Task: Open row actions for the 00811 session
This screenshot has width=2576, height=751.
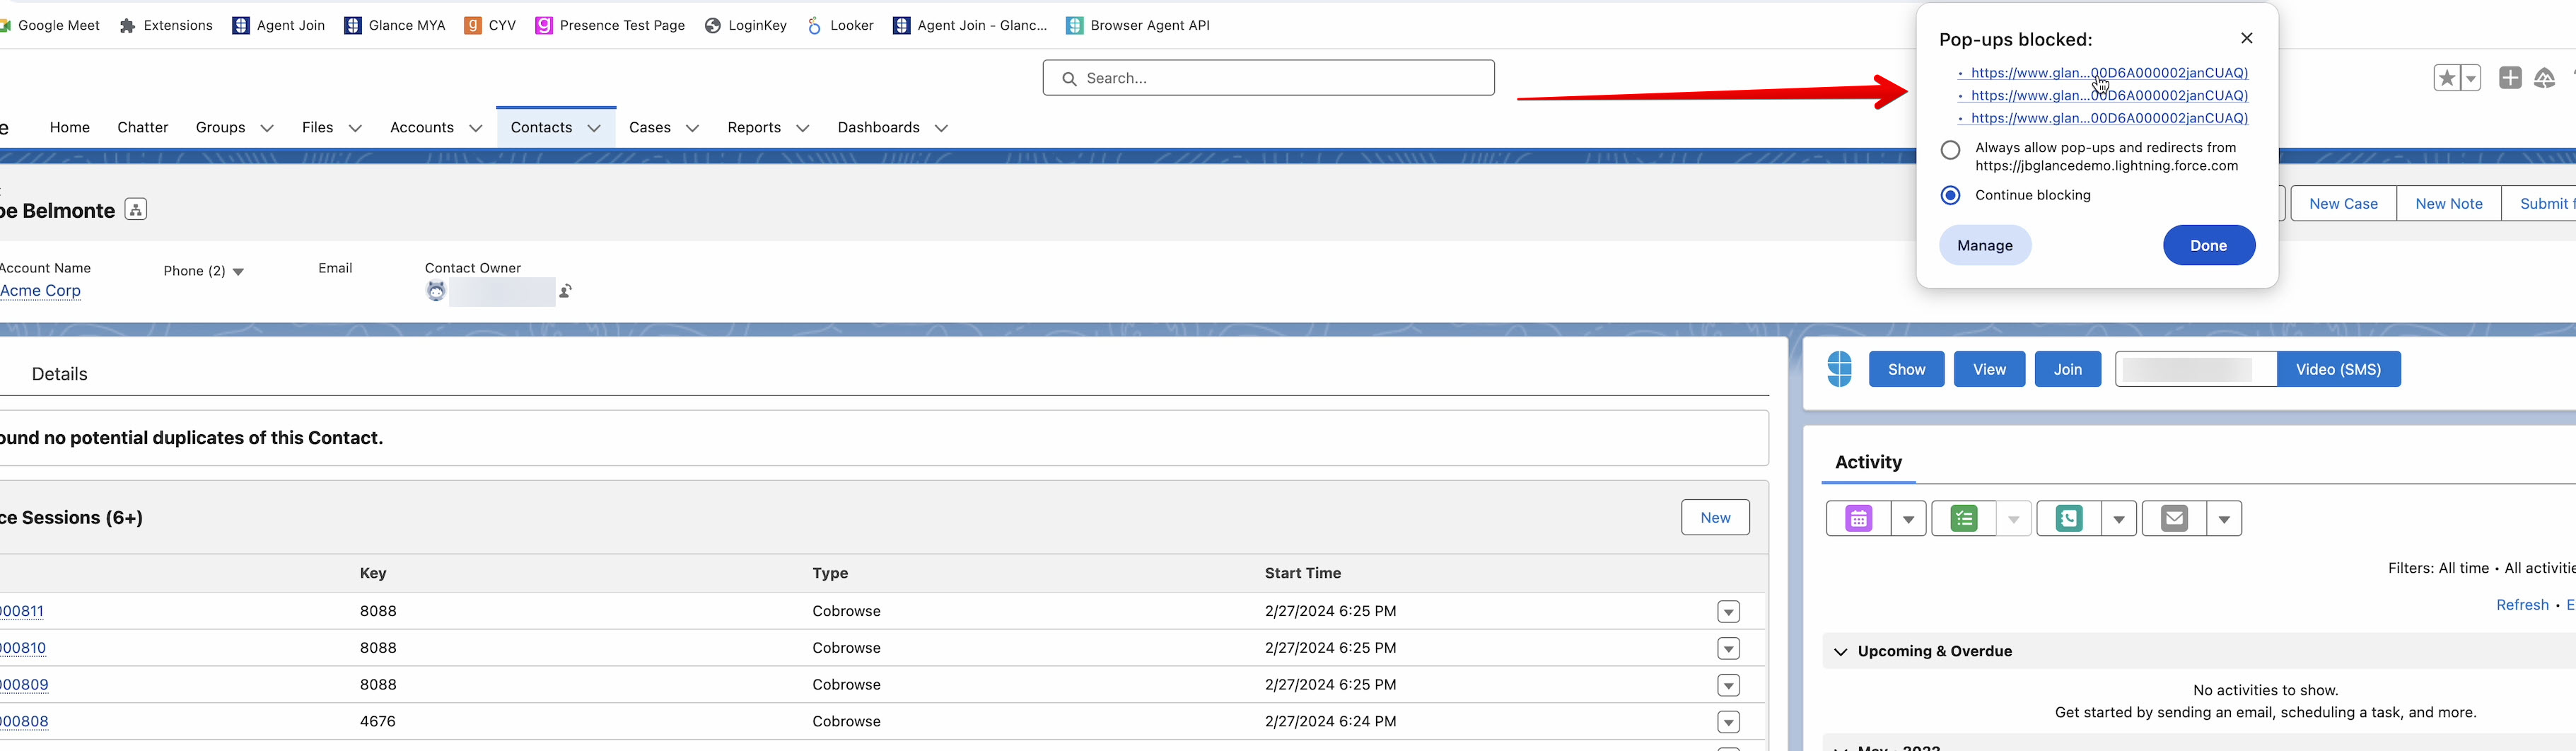Action: pyautogui.click(x=1728, y=612)
